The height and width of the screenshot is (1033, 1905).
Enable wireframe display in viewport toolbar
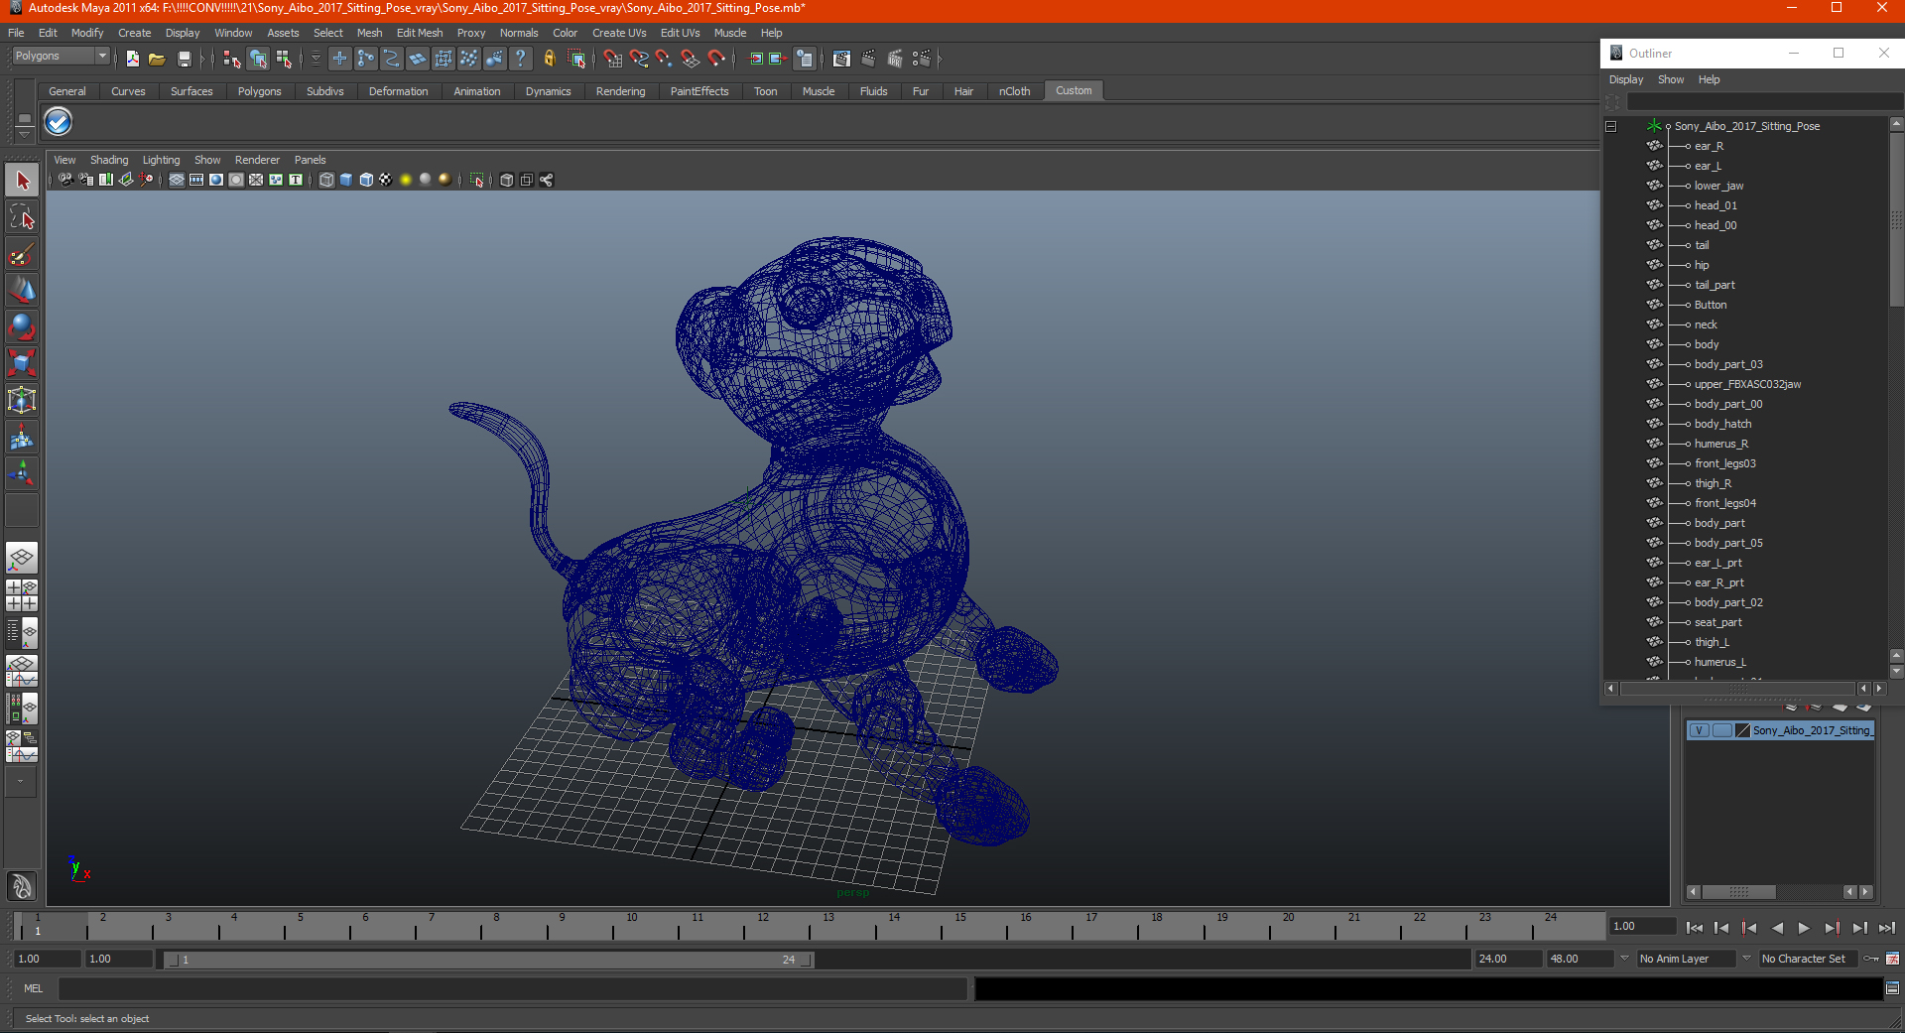(x=326, y=180)
